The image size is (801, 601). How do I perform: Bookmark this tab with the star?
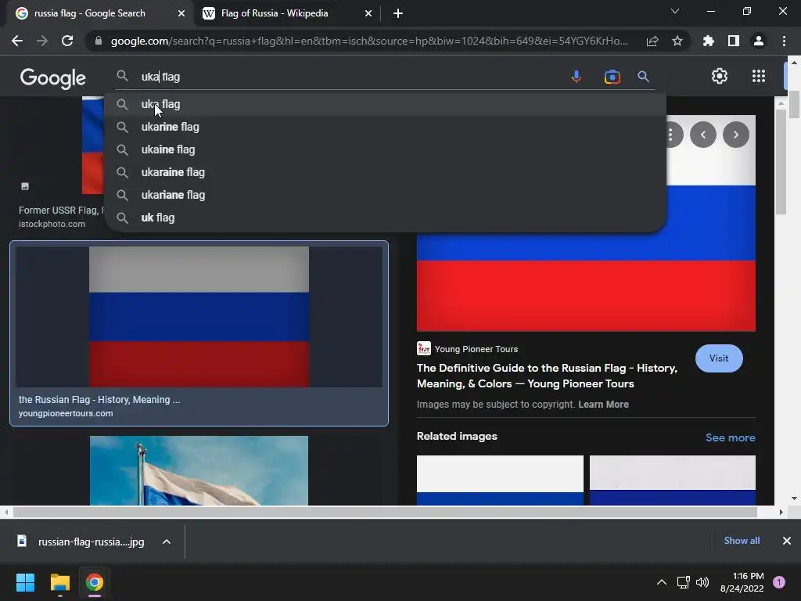677,41
